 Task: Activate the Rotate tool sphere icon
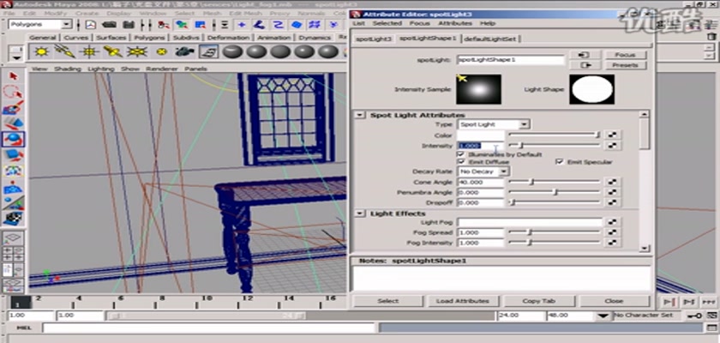tap(14, 139)
